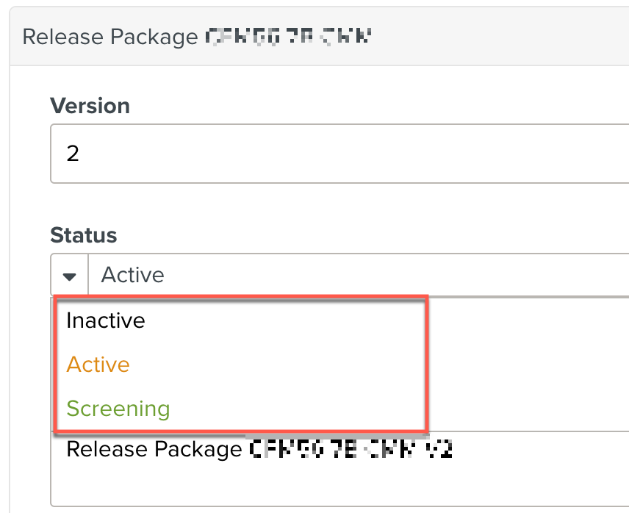
Task: Click the Status field label
Action: [x=83, y=235]
